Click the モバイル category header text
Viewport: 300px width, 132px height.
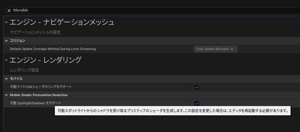tap(16, 79)
